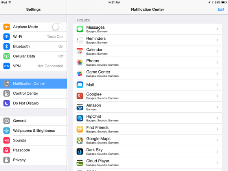Open Google+ row disclosure chevron

pos(217,96)
